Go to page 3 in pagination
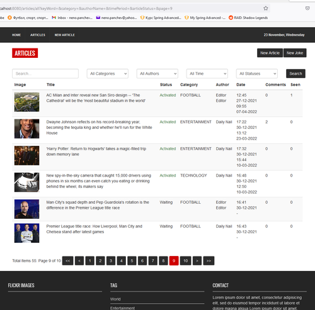The height and width of the screenshot is (310, 315). pos(111,261)
